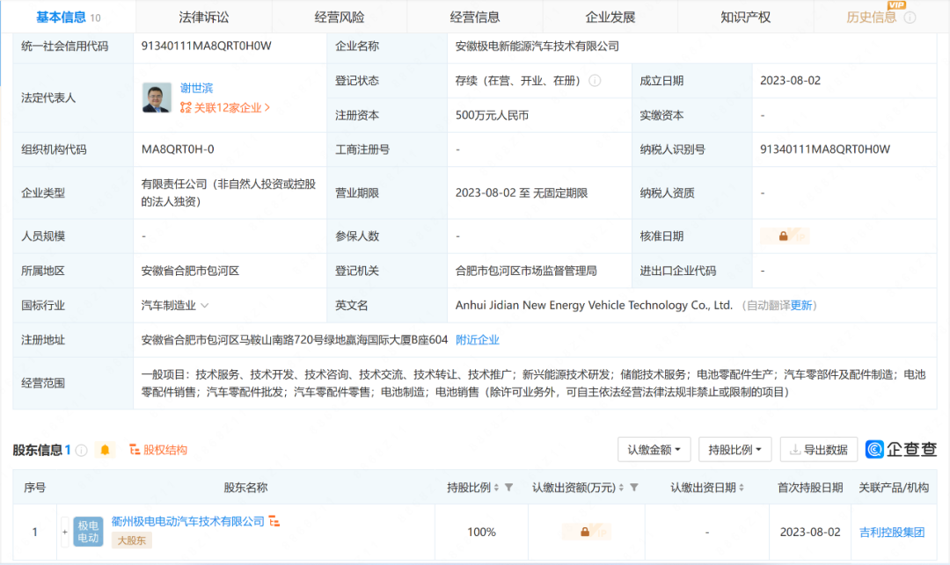Click the 更新 translation link
This screenshot has width=950, height=565.
(801, 306)
